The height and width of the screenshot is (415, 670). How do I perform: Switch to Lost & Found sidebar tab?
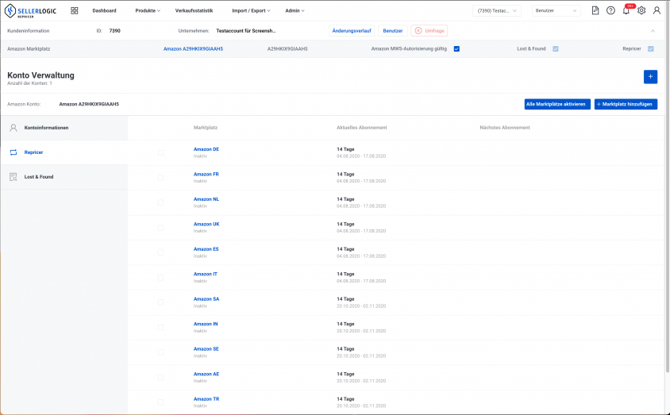point(64,177)
